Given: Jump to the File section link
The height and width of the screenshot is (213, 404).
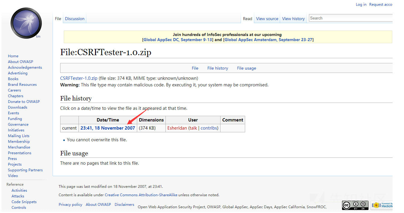Looking at the screenshot, I should click(195, 68).
